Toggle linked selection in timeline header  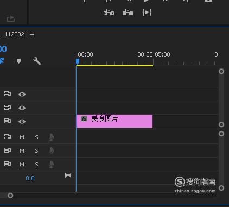pos(2,61)
